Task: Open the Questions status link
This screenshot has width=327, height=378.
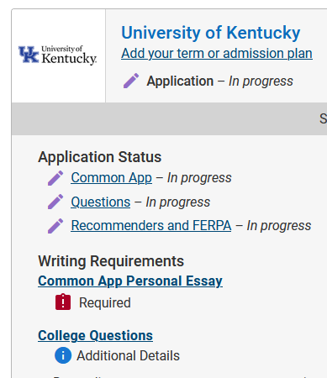Action: (x=101, y=202)
